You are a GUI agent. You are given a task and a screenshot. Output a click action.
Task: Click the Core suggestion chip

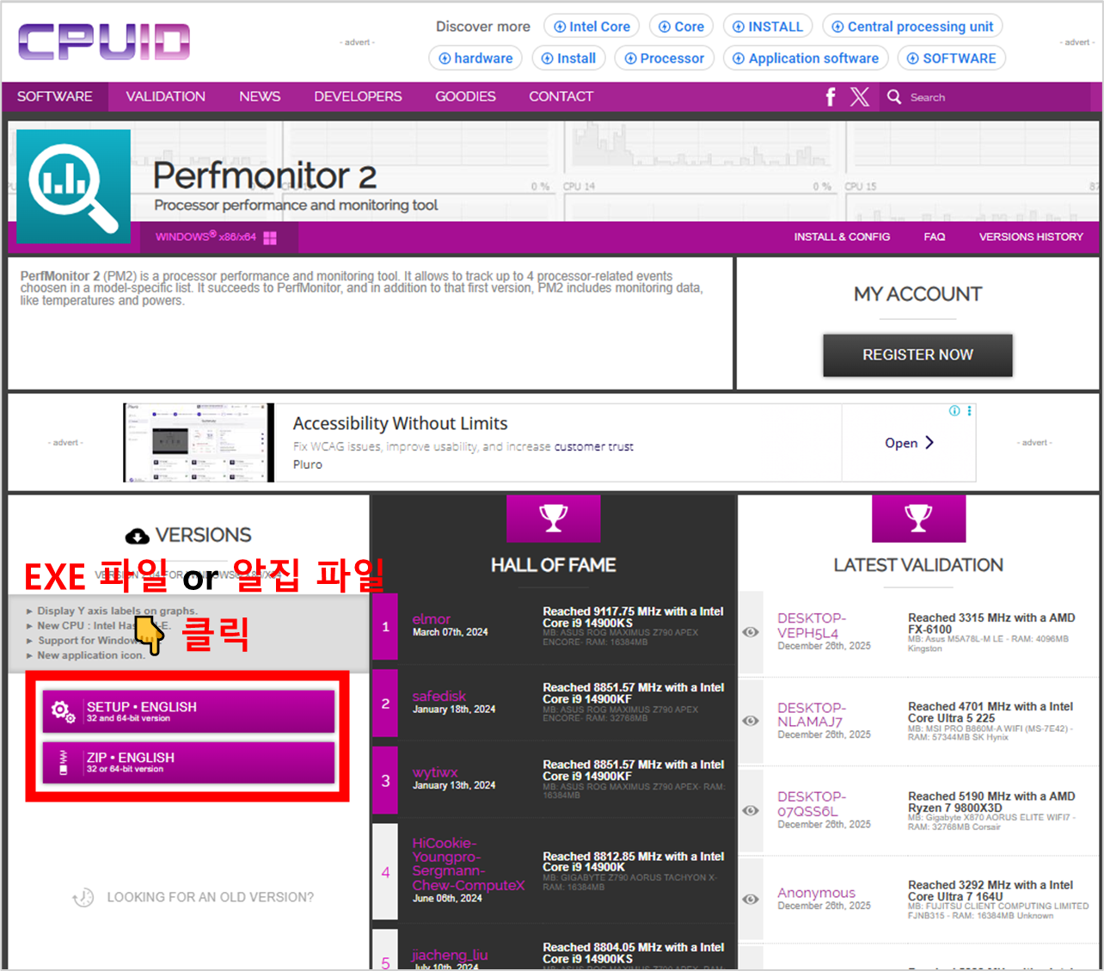point(681,27)
